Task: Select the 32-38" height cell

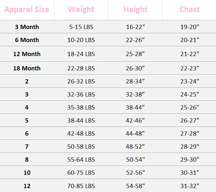Action: click(x=135, y=94)
